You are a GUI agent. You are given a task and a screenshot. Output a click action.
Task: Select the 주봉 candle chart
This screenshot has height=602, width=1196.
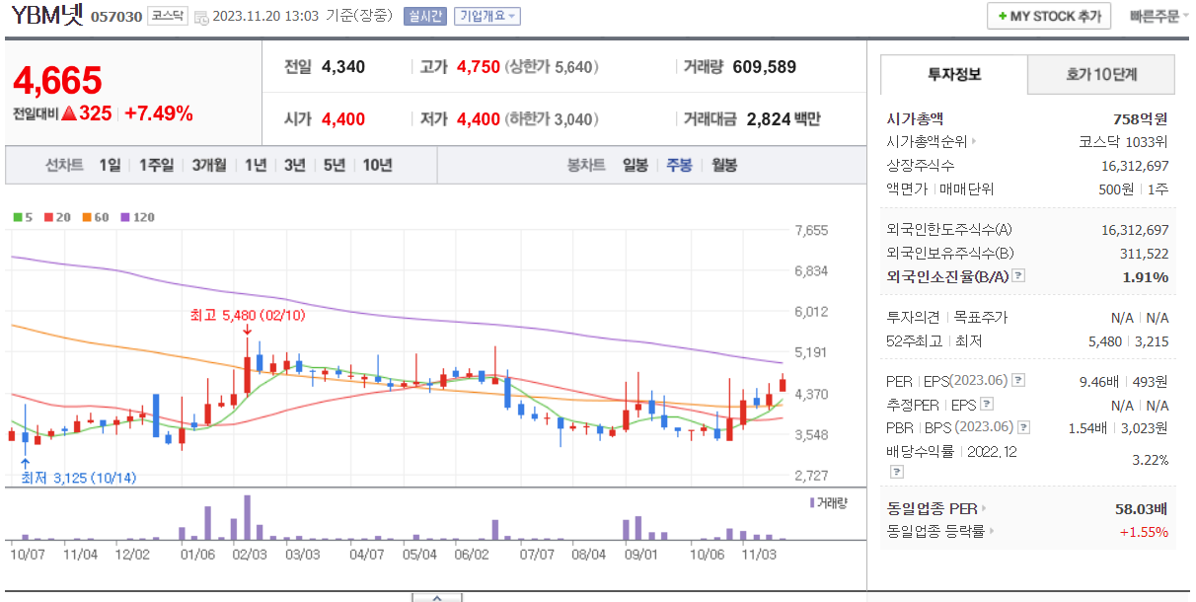click(679, 165)
